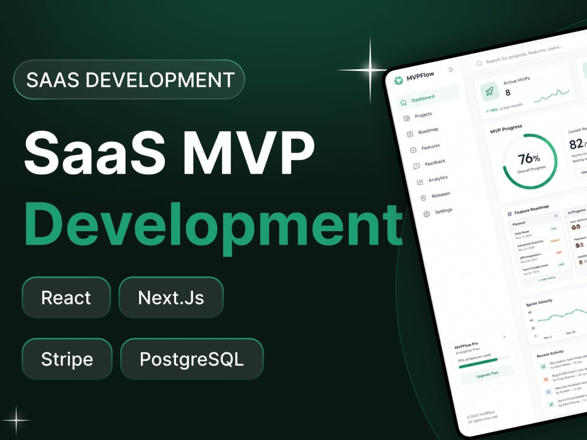Click the MVPFlow Pro plan title
587x440 pixels.
(x=467, y=346)
